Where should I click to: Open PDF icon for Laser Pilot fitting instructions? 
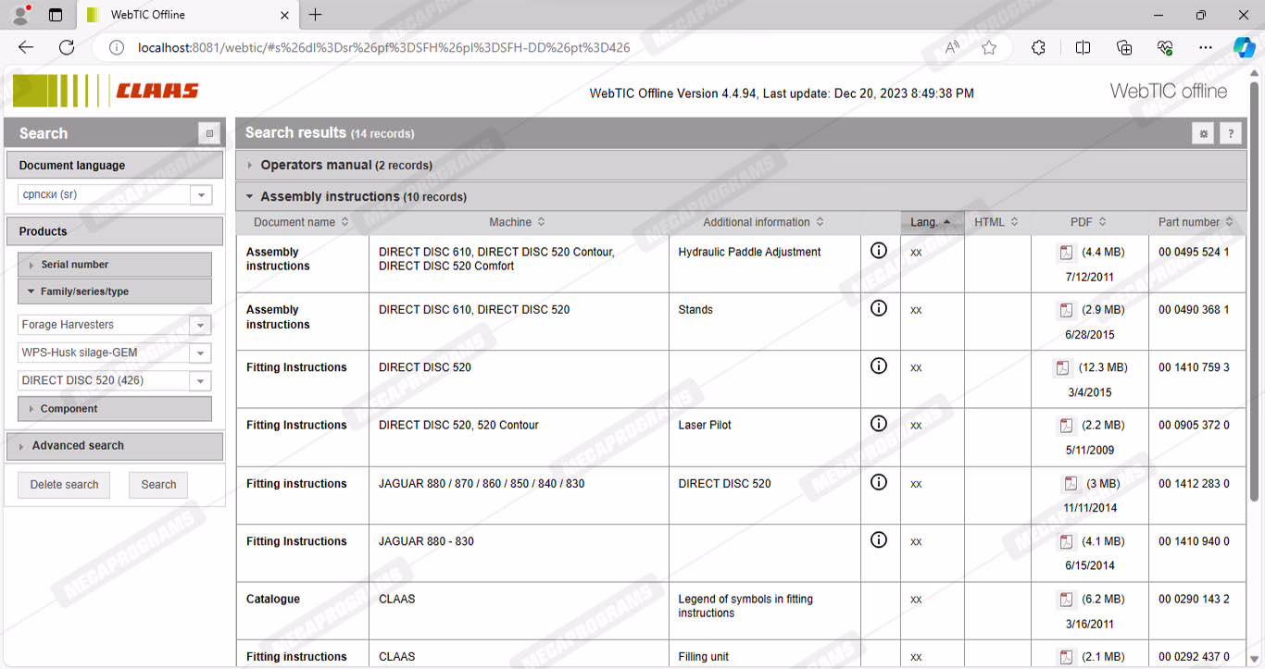pos(1066,426)
